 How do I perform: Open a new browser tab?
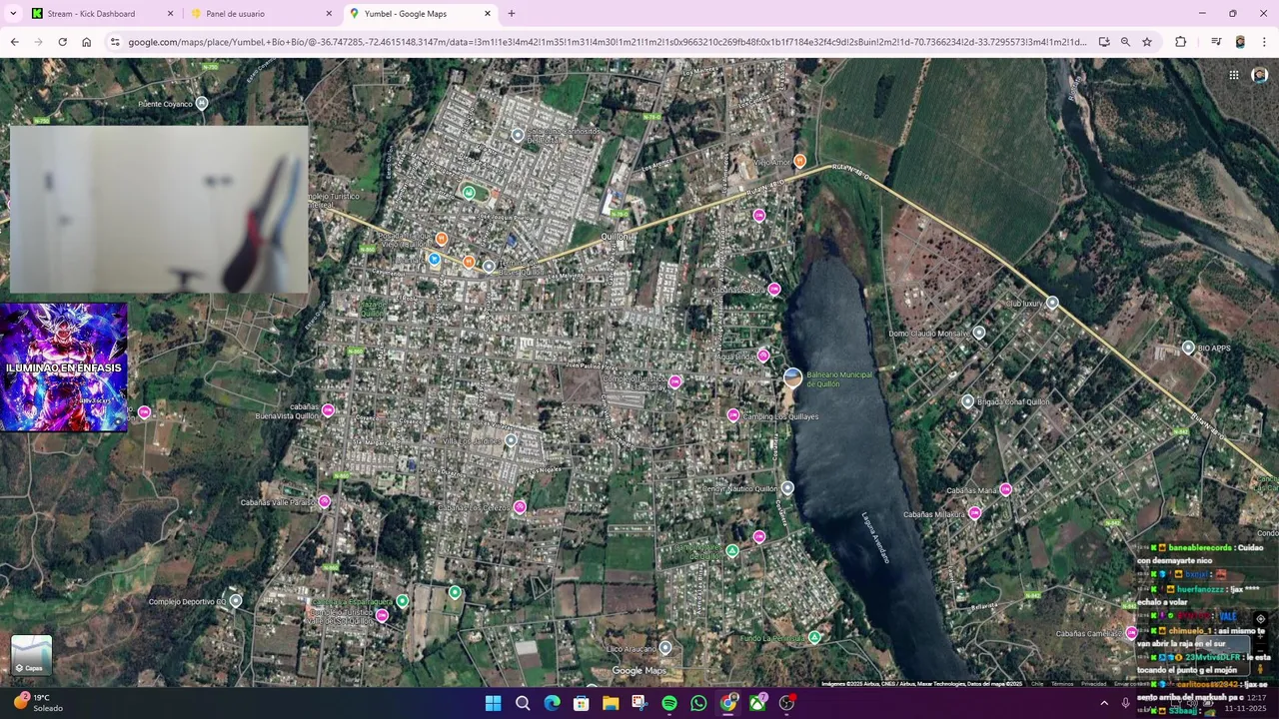click(x=512, y=14)
